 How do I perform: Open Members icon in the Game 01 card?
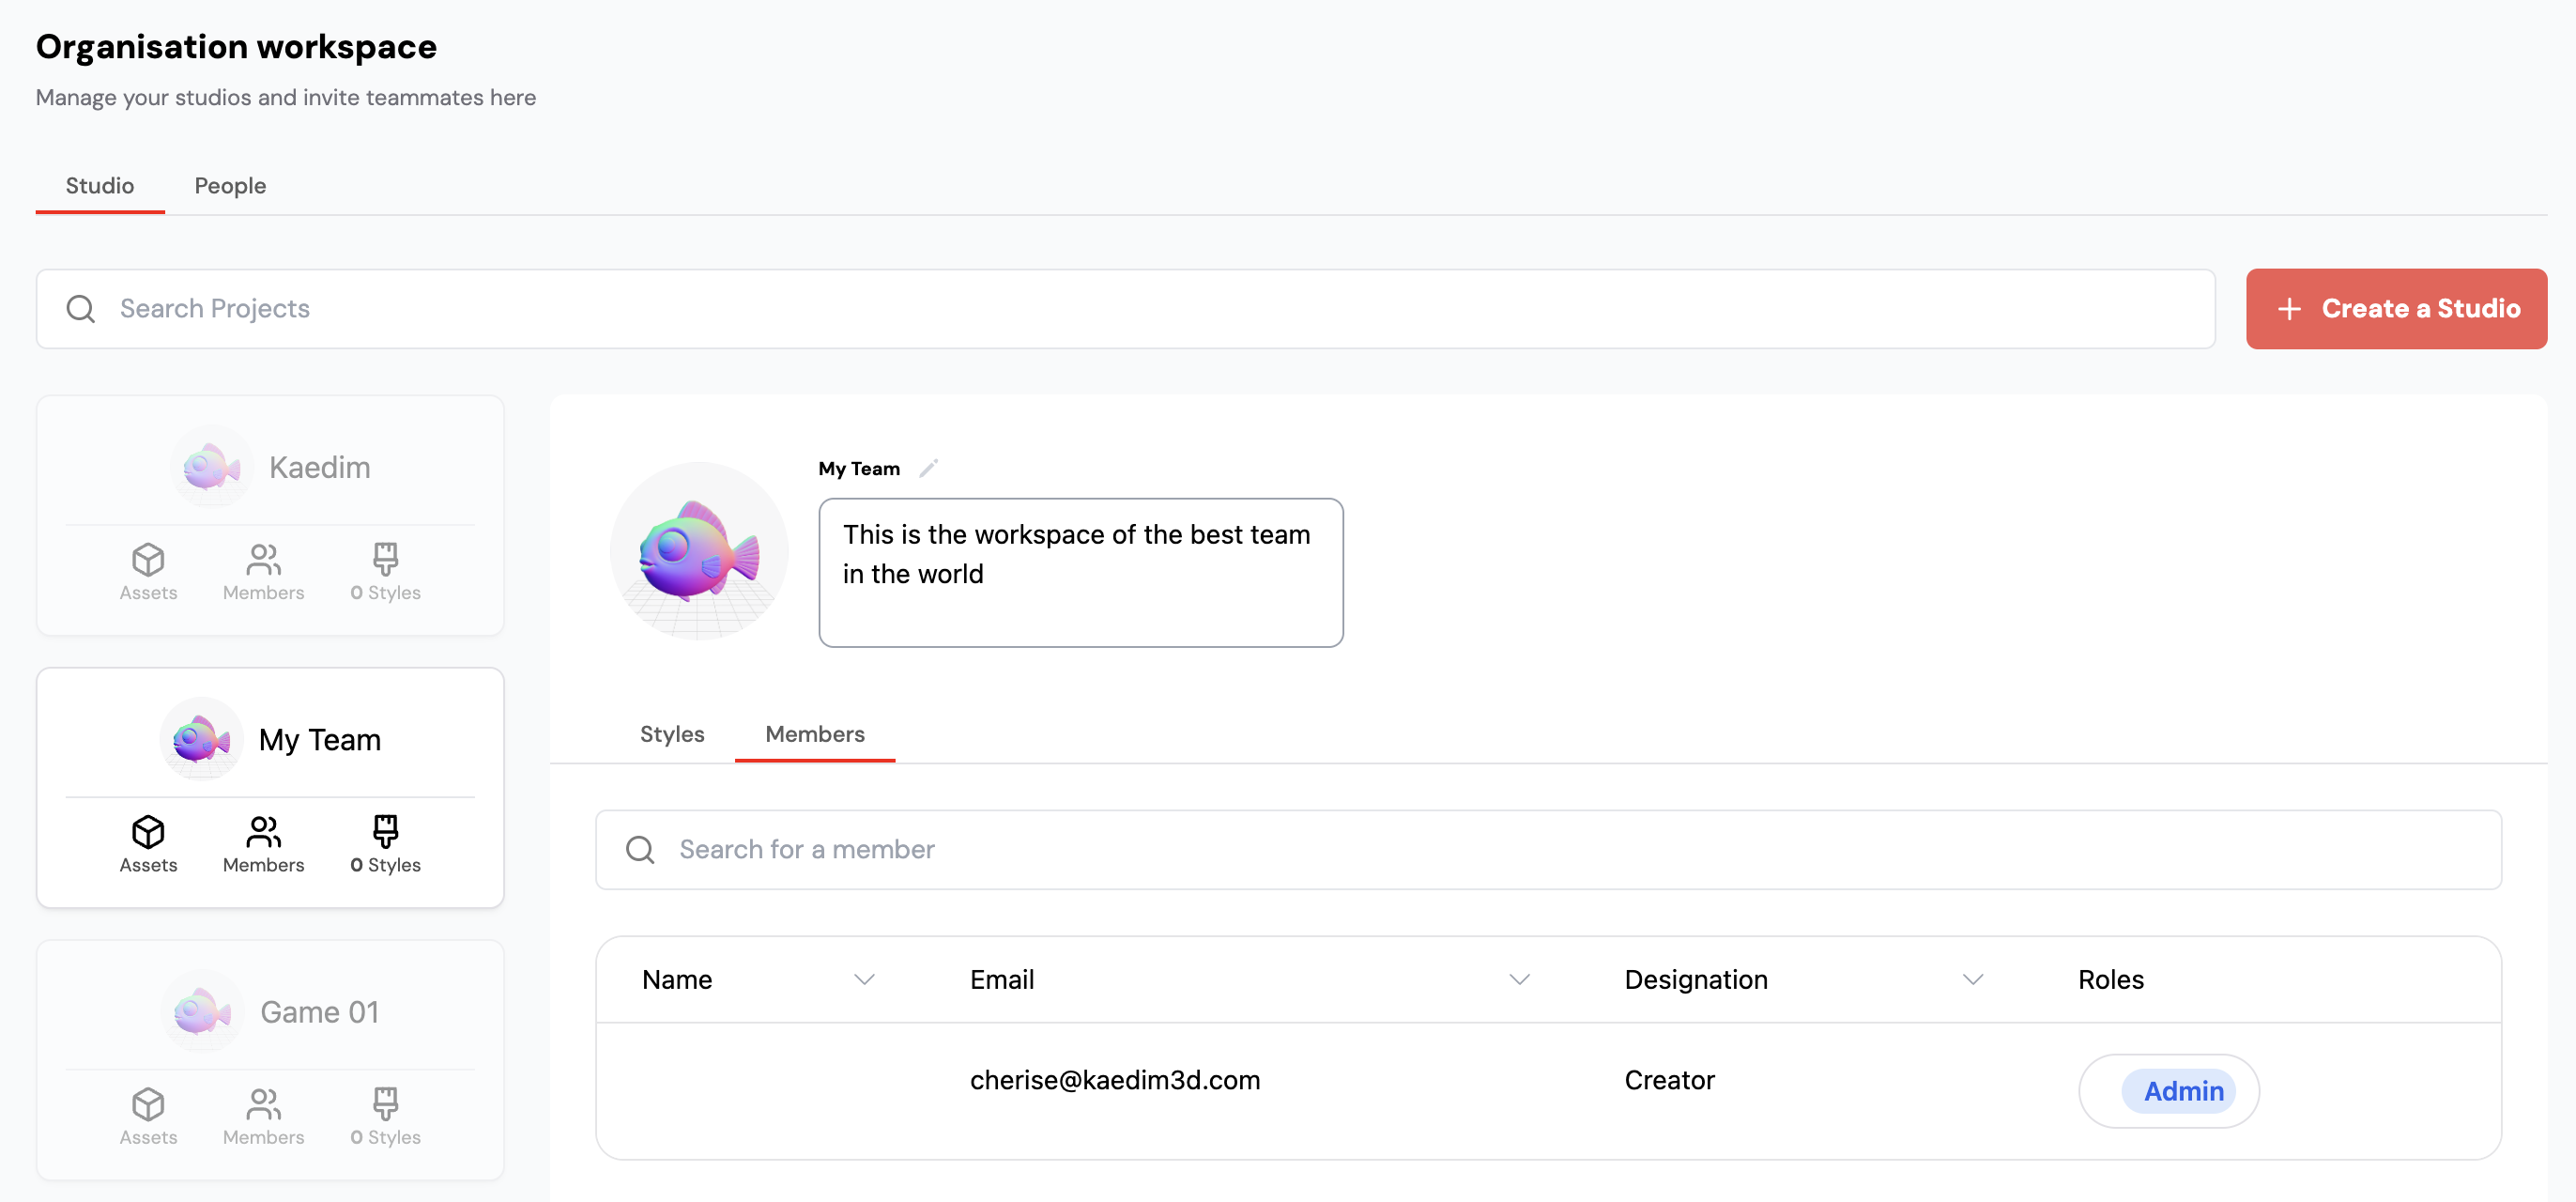[263, 1104]
